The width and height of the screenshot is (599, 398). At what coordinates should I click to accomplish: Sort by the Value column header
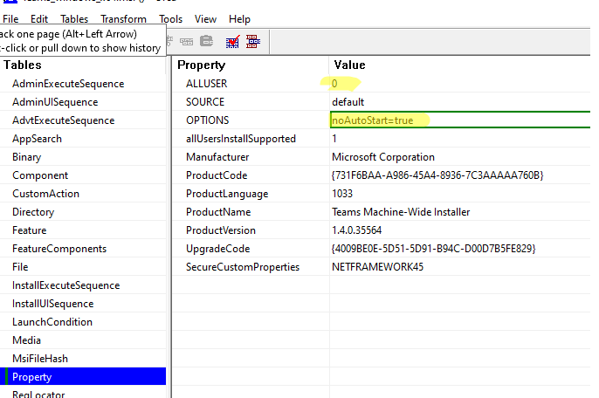[348, 65]
